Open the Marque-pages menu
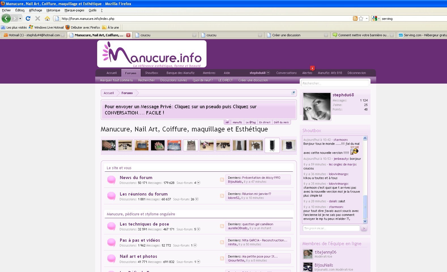This screenshot has height=272, width=447. [x=74, y=10]
